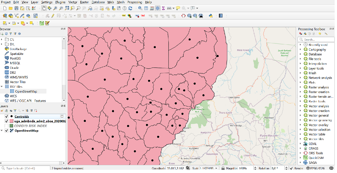The image size is (337, 173).
Task: Open the Python Console from toolbar
Action: click(210, 16)
